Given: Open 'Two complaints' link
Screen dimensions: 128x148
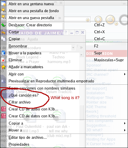Looking at the screenshot, I should tap(100, 121).
